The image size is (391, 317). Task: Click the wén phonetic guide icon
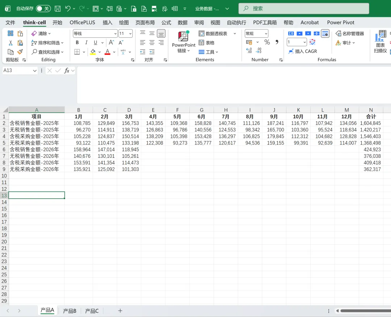click(123, 52)
